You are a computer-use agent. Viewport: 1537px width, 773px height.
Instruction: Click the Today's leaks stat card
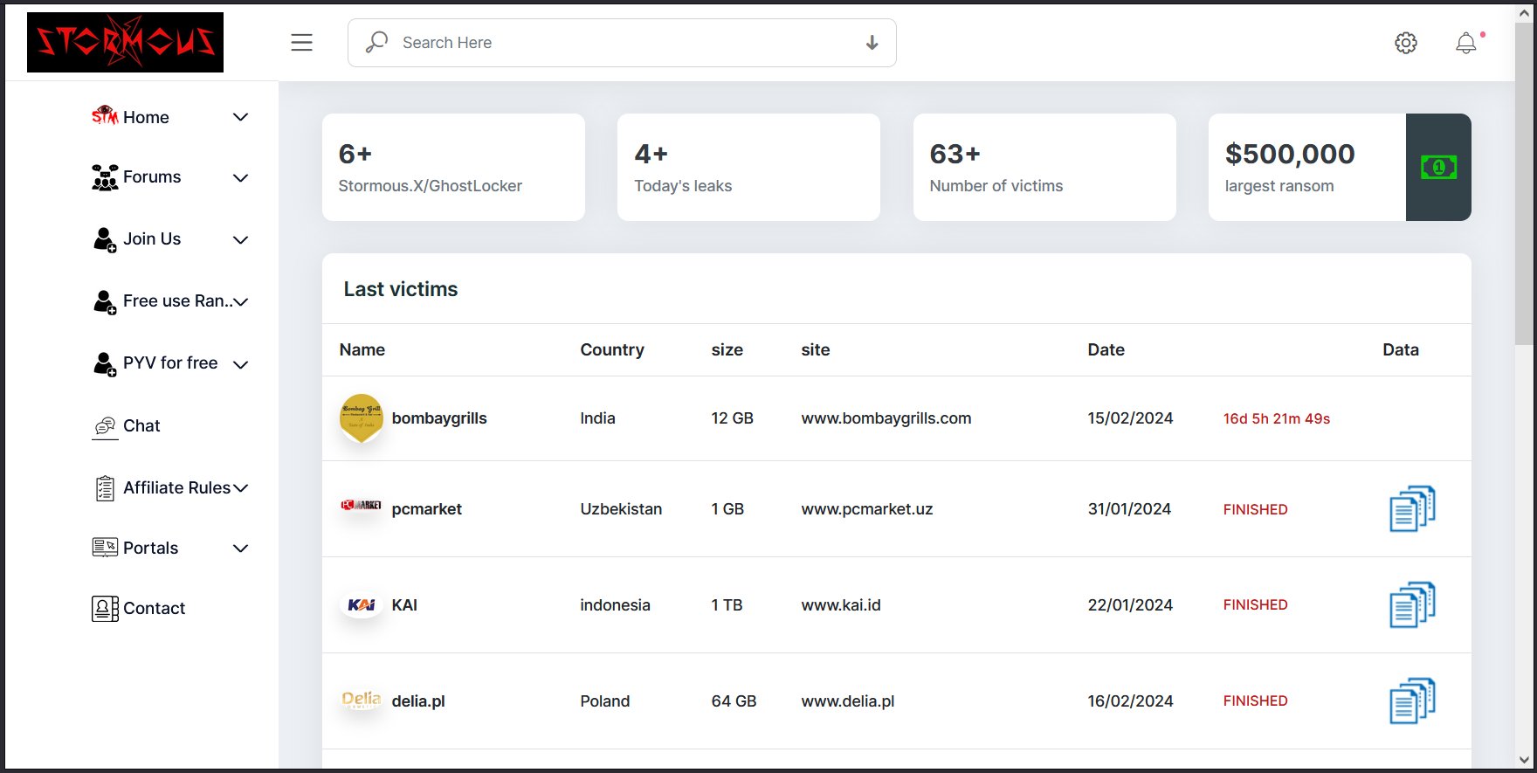[x=748, y=167]
